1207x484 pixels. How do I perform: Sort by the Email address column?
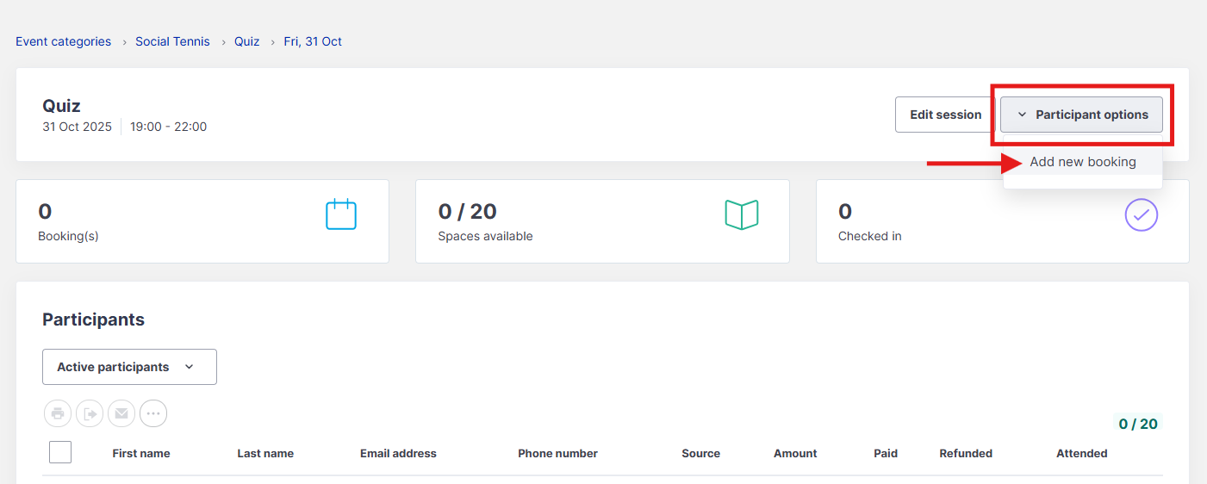click(x=398, y=453)
